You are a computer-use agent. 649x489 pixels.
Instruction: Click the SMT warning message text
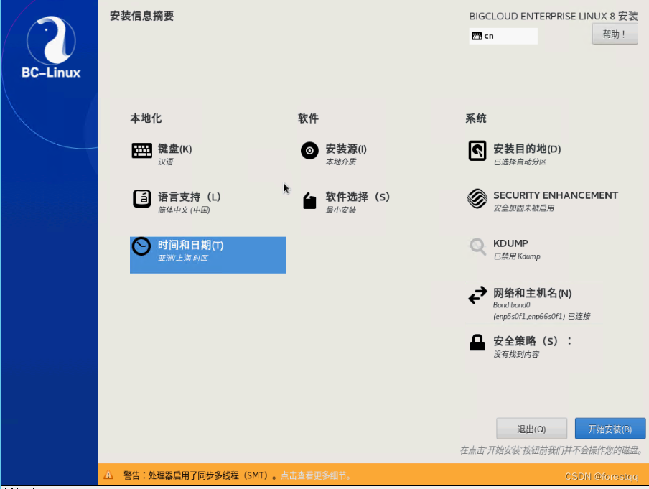tap(200, 475)
